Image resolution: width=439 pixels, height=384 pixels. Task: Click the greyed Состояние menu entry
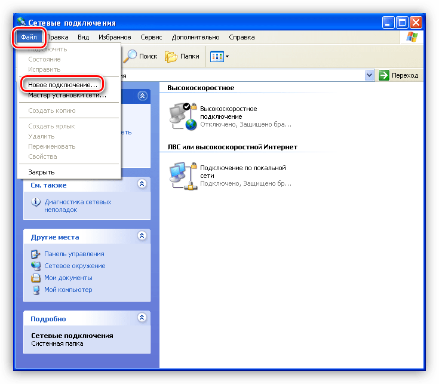[44, 59]
